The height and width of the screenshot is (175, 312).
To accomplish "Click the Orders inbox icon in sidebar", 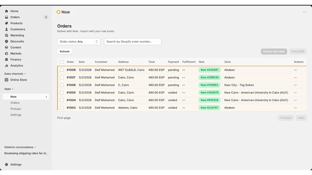I will (6, 17).
